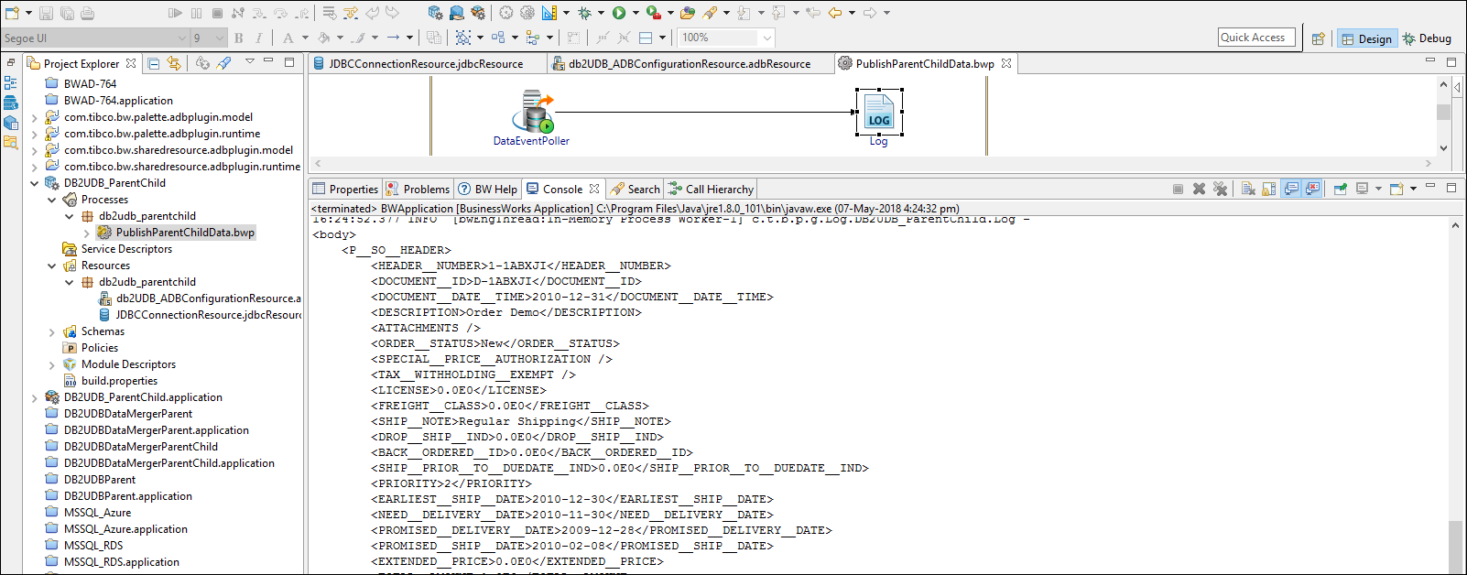This screenshot has width=1467, height=575.
Task: Click the green Run launch icon
Action: [x=619, y=13]
